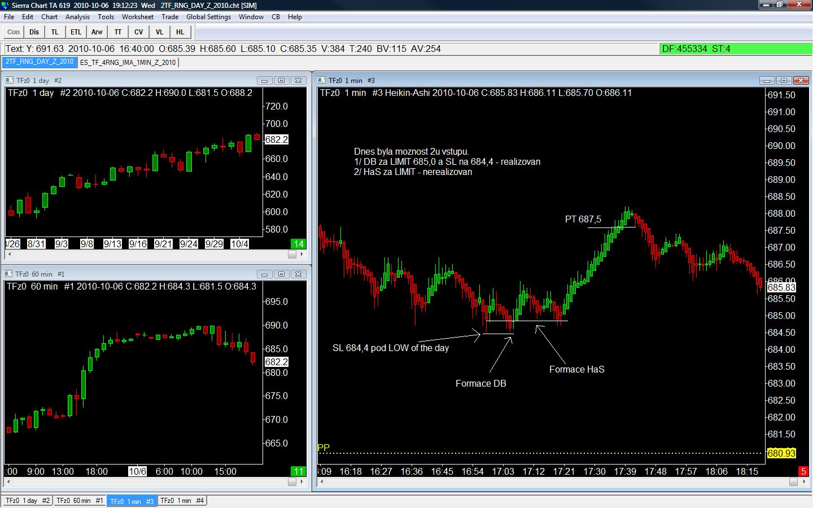Open the Edit menu

(x=28, y=17)
